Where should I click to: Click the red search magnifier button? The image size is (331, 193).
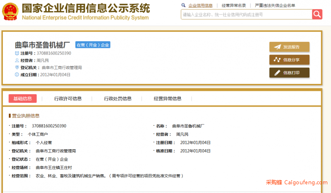coord(317,14)
